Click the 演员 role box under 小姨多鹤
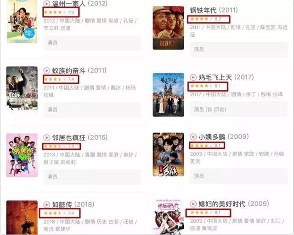The height and width of the screenshot is (235, 294). [239, 176]
